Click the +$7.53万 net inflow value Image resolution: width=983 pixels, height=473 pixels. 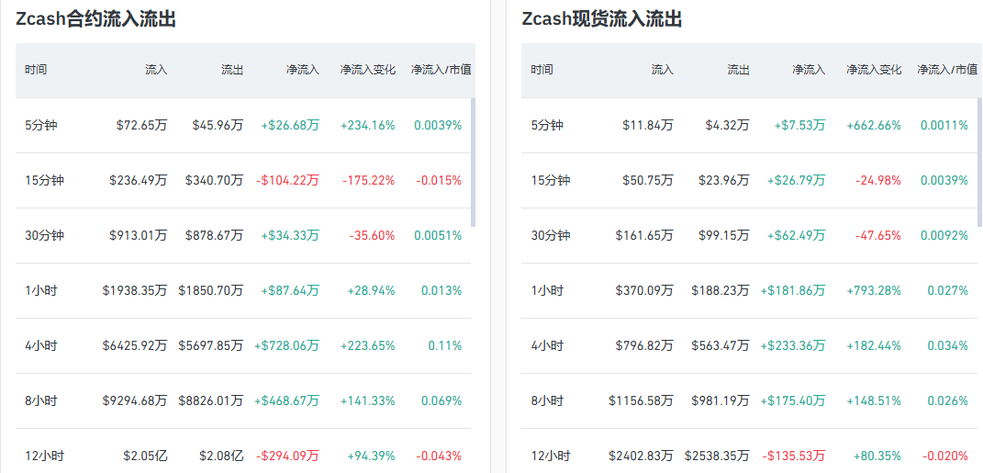(x=800, y=126)
